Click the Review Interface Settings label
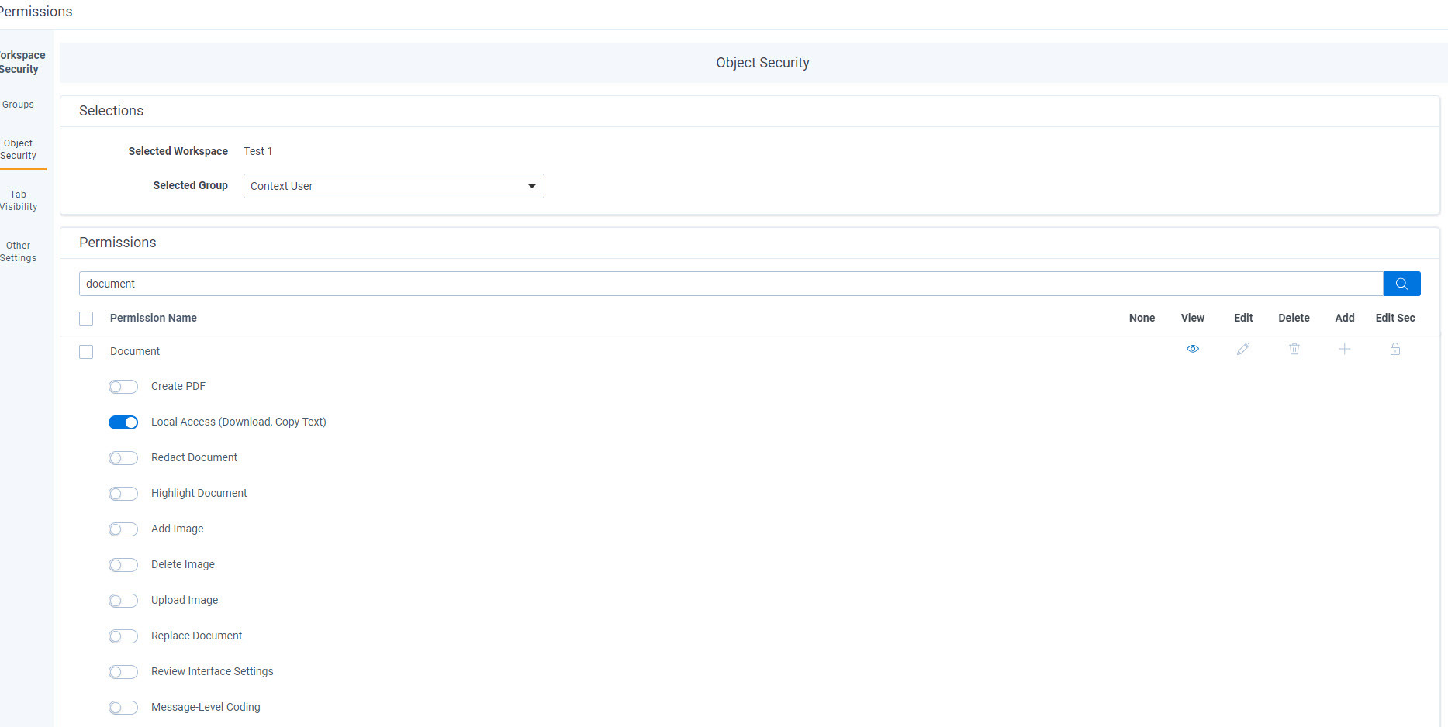Image resolution: width=1448 pixels, height=727 pixels. coord(213,671)
